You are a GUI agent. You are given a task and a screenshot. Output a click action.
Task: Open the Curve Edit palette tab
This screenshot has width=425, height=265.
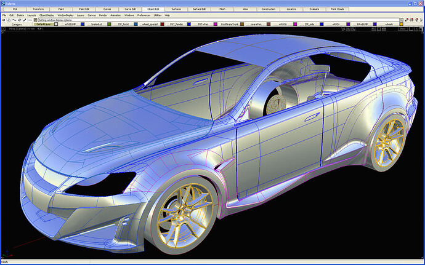[x=130, y=9]
